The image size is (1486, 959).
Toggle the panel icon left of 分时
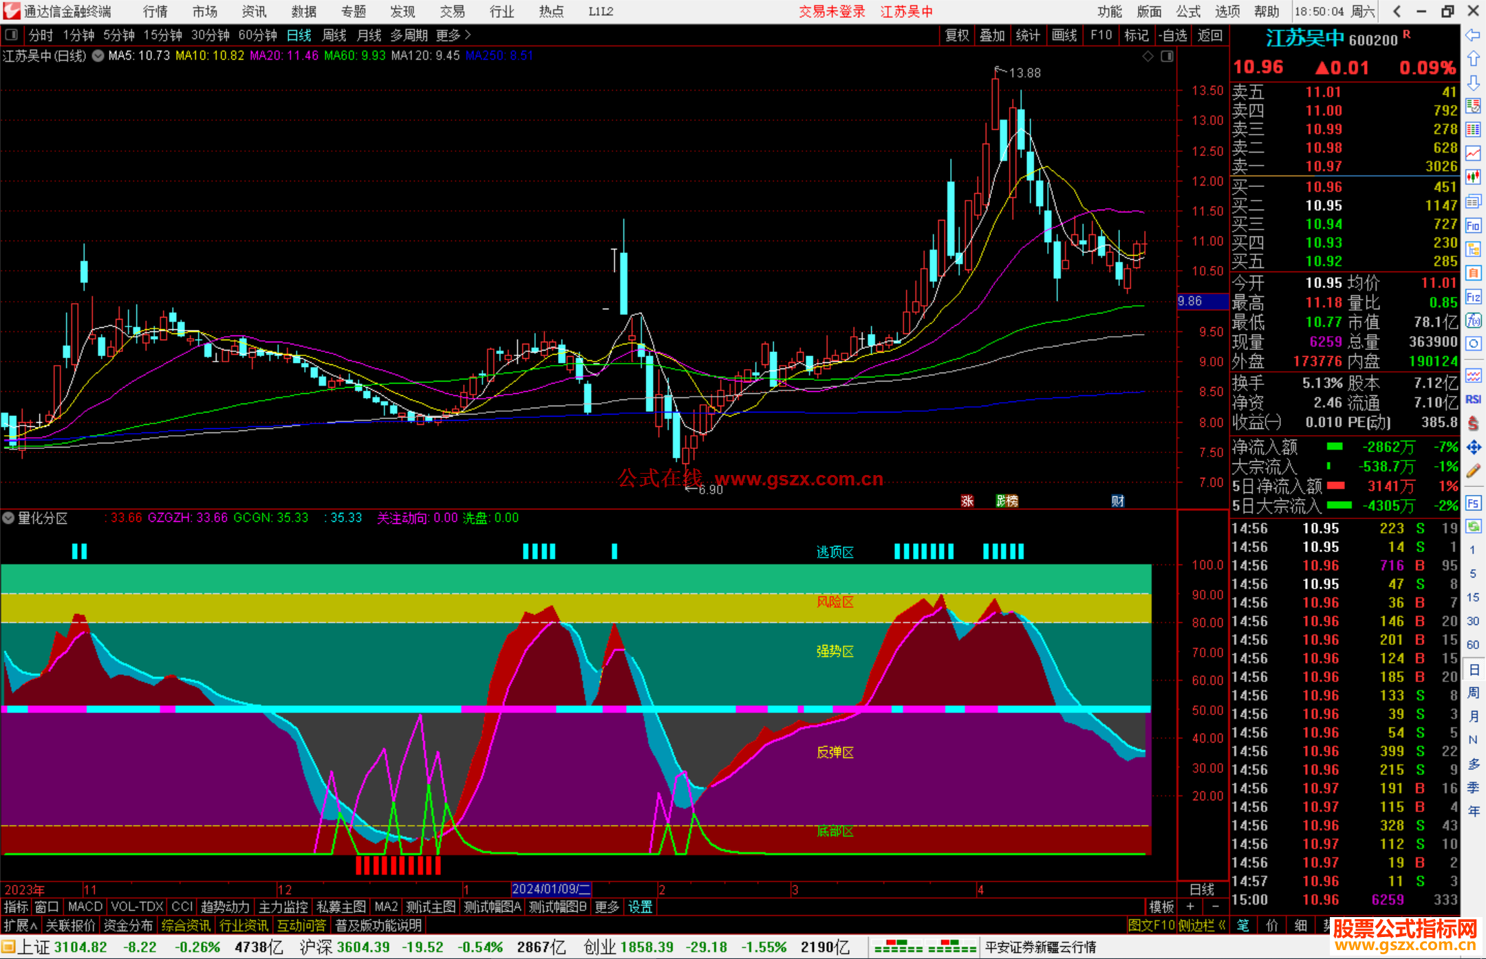tap(12, 35)
